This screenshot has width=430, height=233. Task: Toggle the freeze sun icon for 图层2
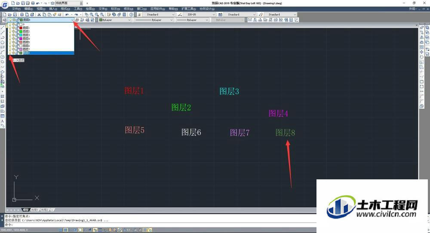13,31
